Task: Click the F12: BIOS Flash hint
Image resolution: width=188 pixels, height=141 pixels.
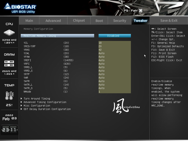Action: coord(162,57)
